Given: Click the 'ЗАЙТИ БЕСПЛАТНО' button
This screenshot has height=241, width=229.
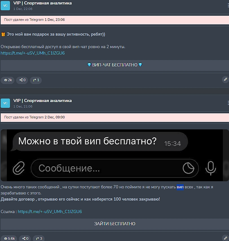Looking at the screenshot, I should coord(115,224).
